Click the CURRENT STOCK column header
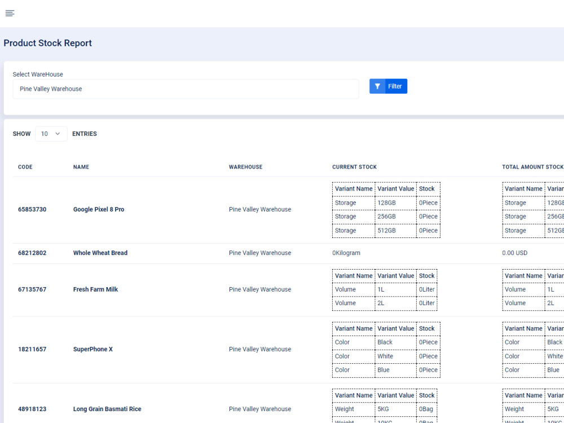 pos(354,167)
